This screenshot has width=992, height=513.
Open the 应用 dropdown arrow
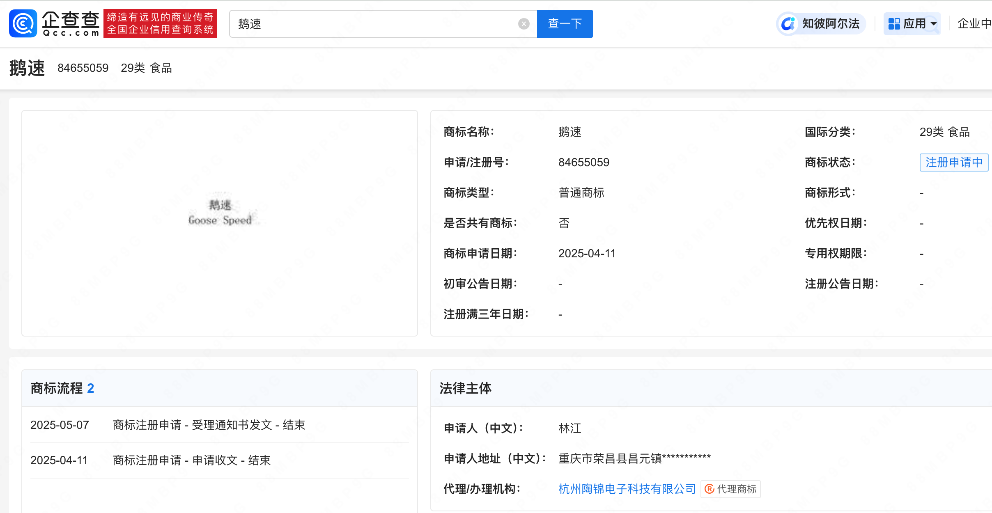point(934,24)
